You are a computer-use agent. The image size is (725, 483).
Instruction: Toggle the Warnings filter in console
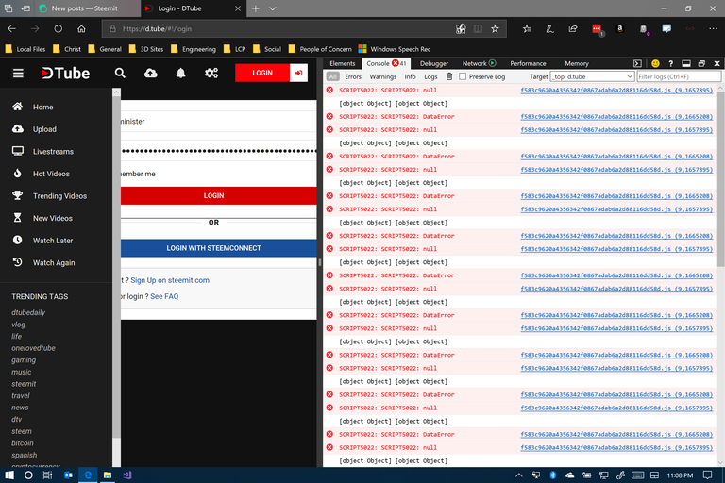(x=382, y=76)
